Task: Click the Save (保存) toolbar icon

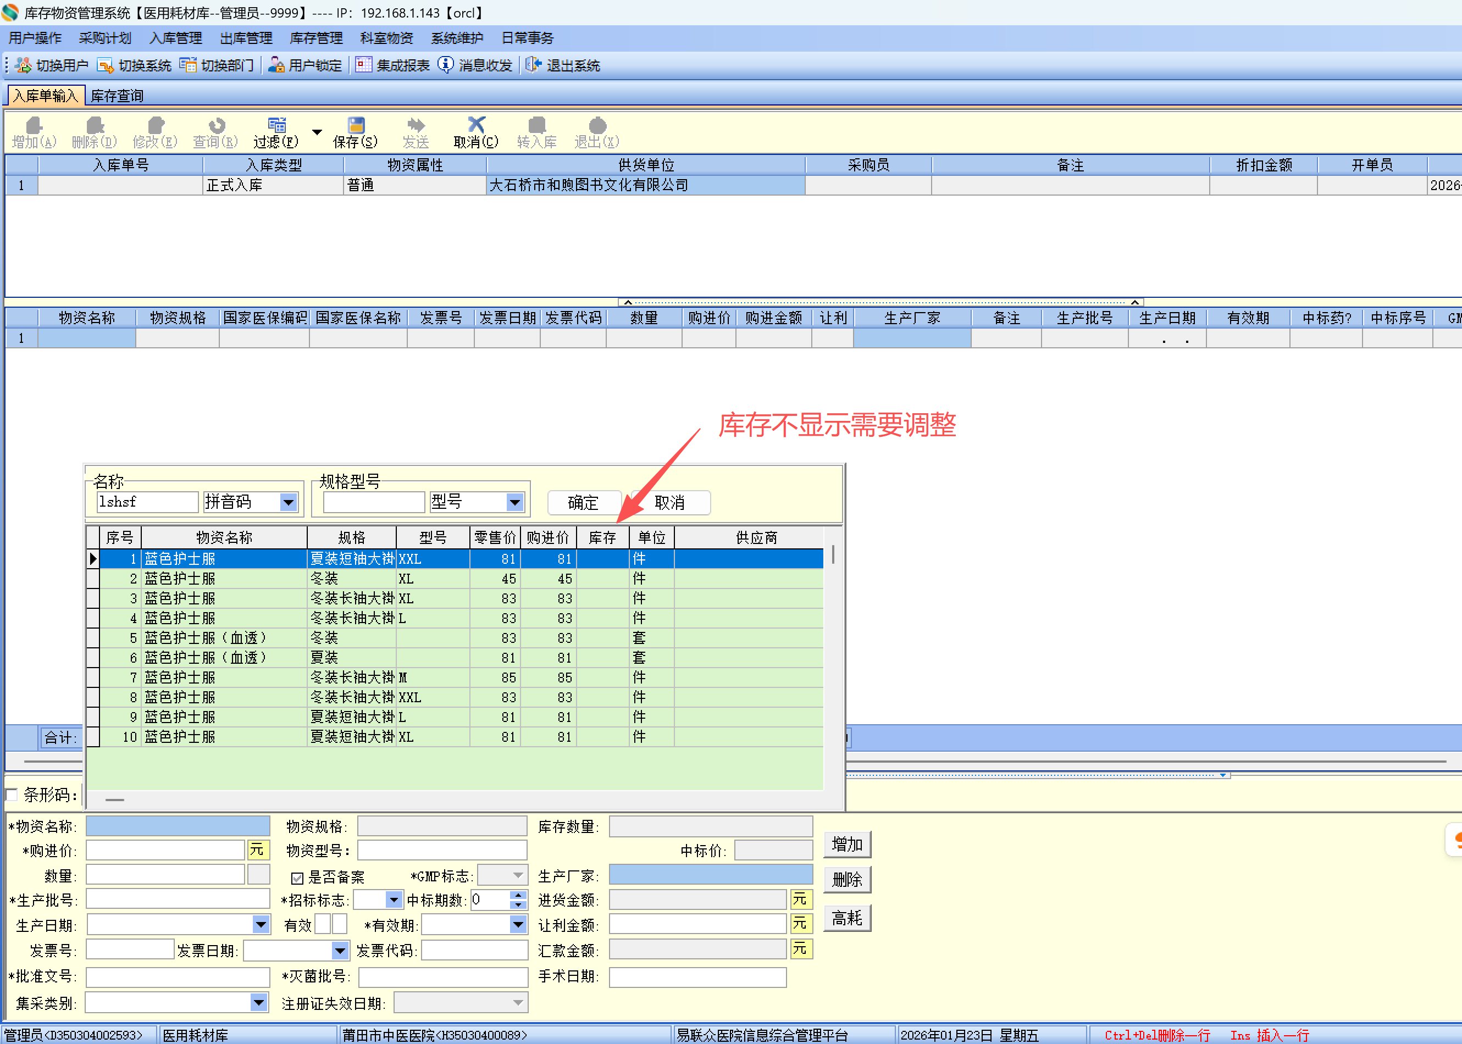Action: point(356,125)
